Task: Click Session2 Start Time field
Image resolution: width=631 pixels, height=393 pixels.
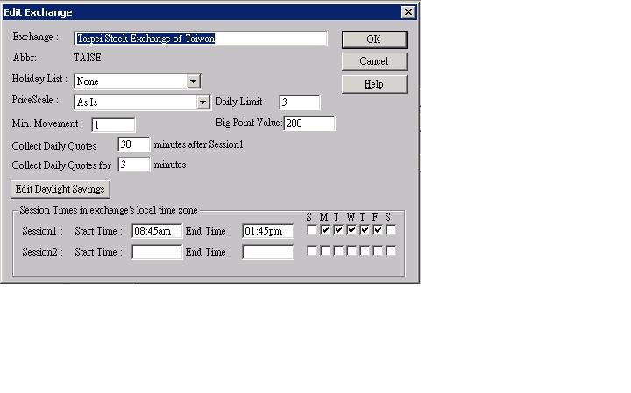Action: point(157,252)
